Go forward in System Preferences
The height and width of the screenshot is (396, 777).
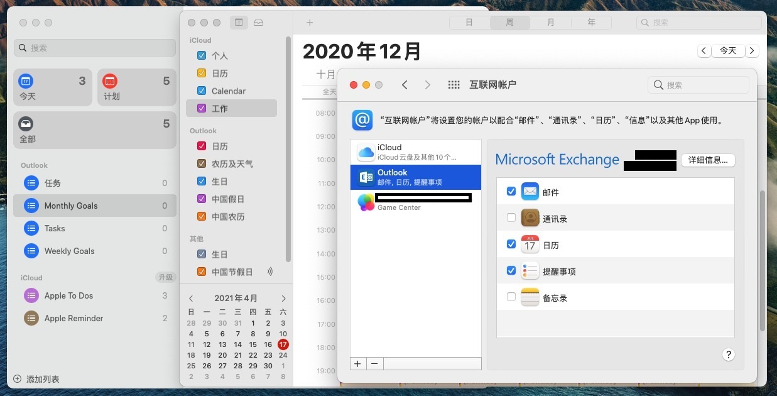point(428,85)
